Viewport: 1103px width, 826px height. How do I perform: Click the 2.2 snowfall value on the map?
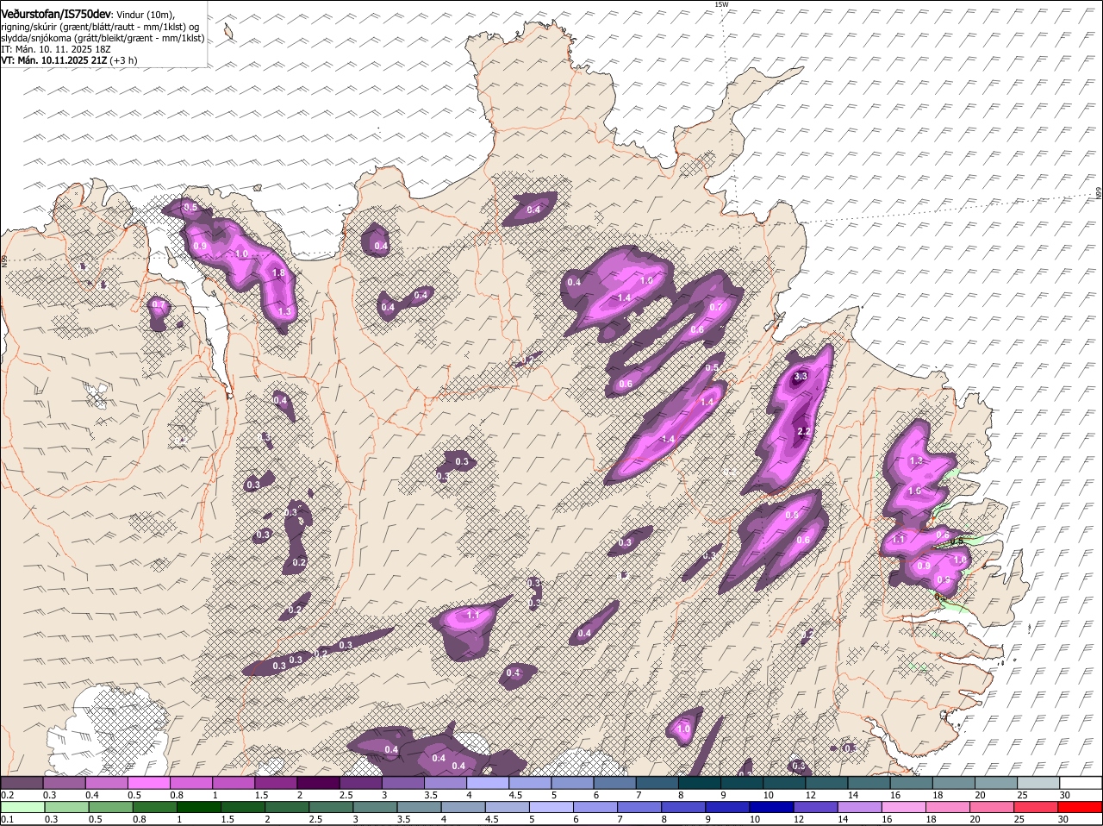(x=805, y=431)
